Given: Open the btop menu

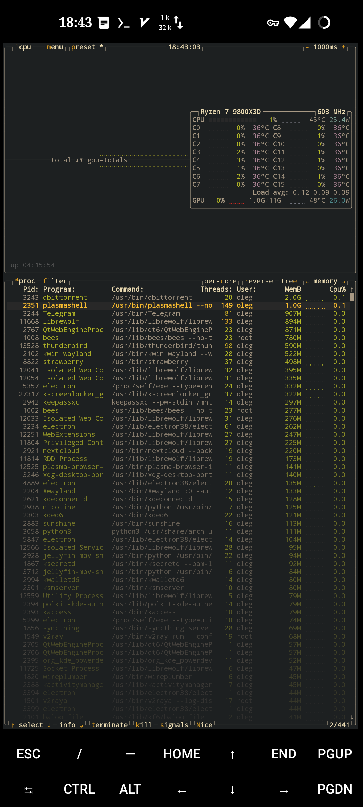Looking at the screenshot, I should pyautogui.click(x=55, y=47).
